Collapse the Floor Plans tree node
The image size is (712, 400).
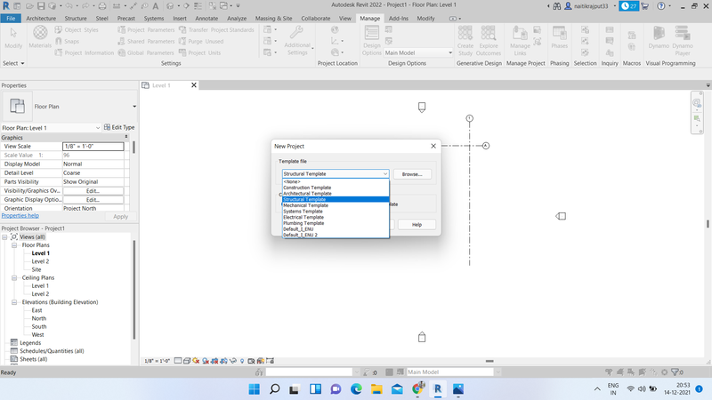click(x=14, y=245)
